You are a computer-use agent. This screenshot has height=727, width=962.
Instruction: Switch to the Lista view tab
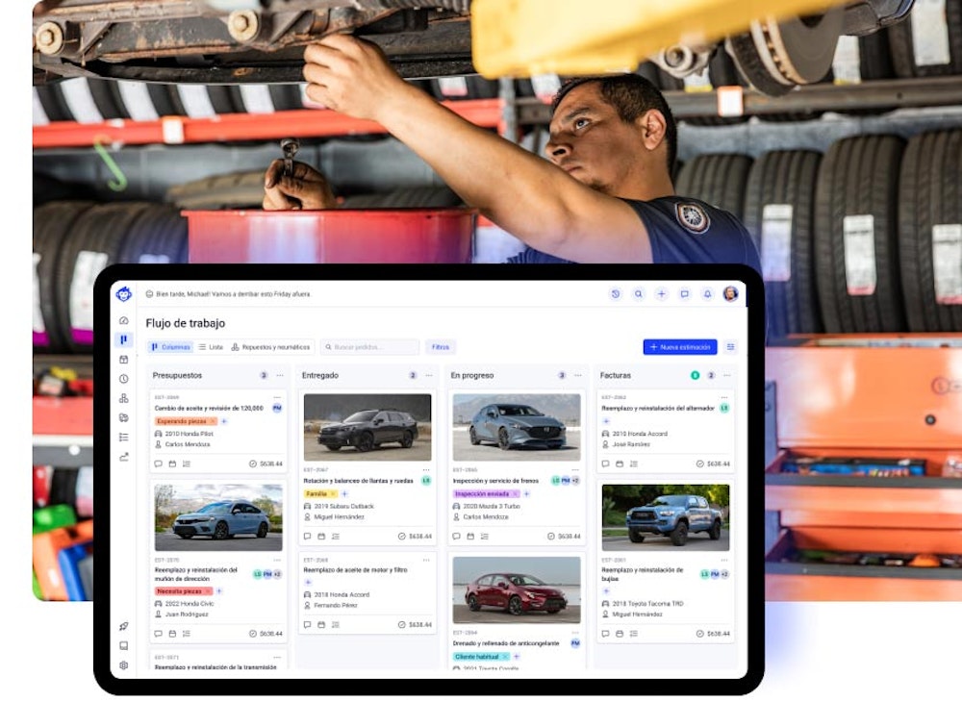coord(210,346)
